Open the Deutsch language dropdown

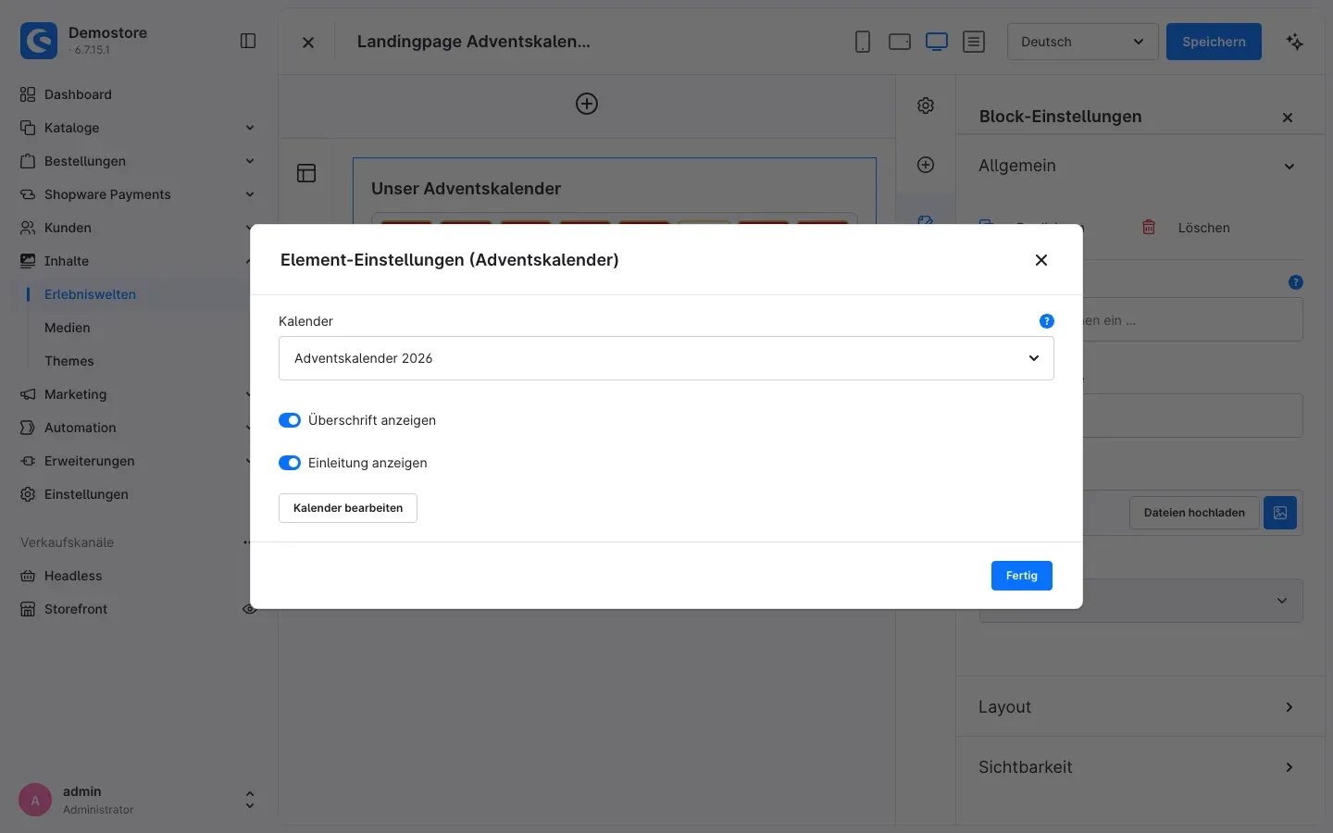click(1083, 42)
